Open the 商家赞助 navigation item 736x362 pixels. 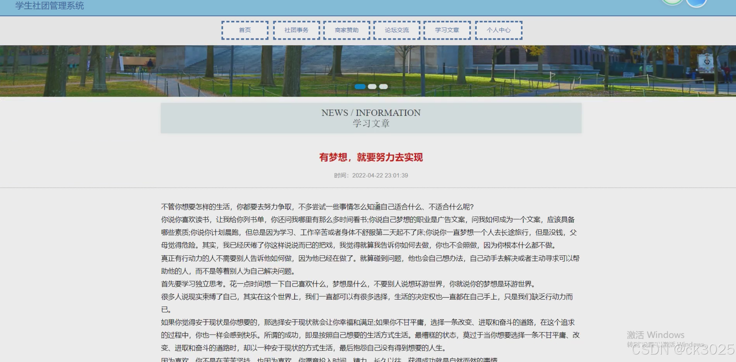coord(346,30)
